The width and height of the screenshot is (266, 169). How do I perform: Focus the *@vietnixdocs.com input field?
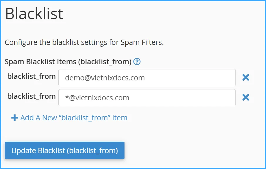147,97
